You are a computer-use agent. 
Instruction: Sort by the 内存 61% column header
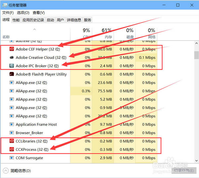pos(103,33)
